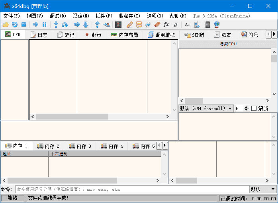Click the 隐藏FPU button

(x=228, y=44)
